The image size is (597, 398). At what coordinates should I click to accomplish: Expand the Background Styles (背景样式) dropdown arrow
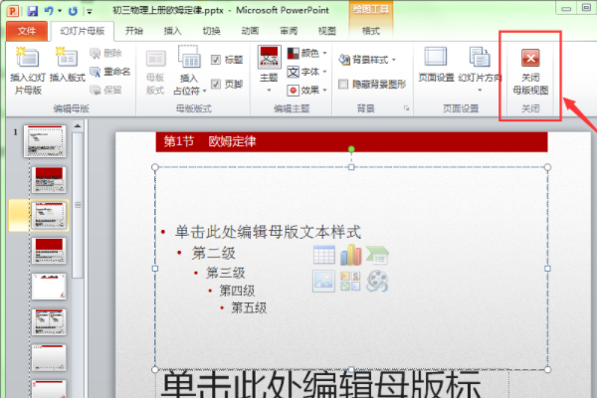point(394,60)
